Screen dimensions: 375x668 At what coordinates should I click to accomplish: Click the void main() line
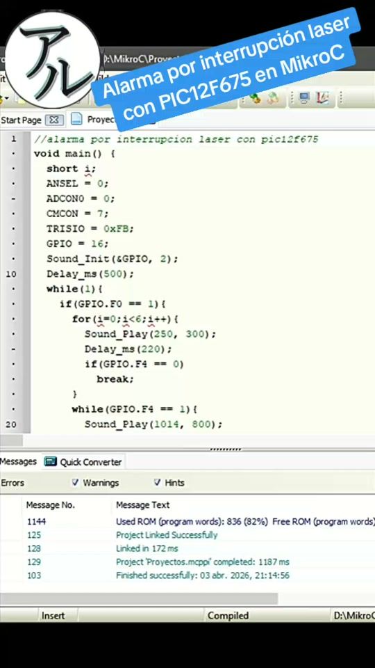[75, 154]
